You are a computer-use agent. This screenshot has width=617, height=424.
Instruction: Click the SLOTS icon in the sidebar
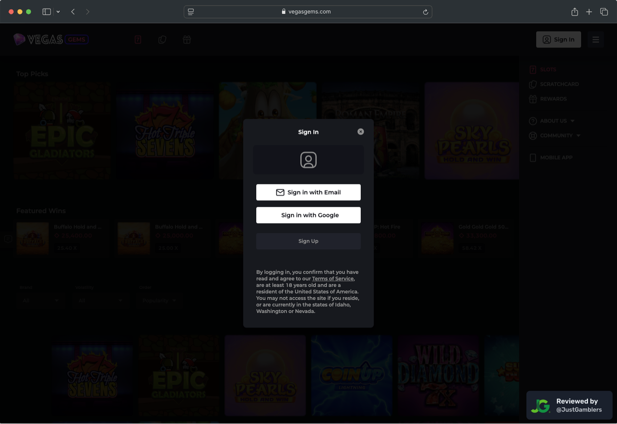pos(533,70)
